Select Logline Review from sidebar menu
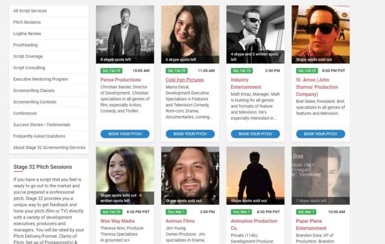385x244 pixels. (x=27, y=34)
